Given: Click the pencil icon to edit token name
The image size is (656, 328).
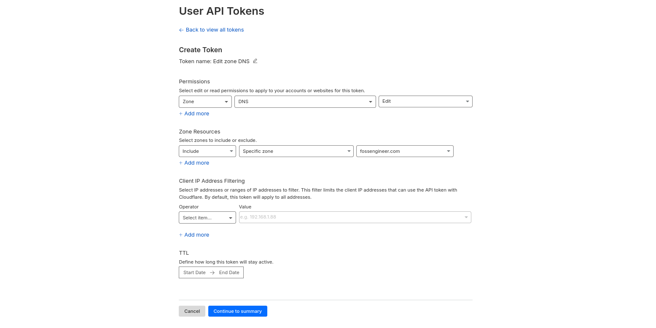Looking at the screenshot, I should 255,61.
